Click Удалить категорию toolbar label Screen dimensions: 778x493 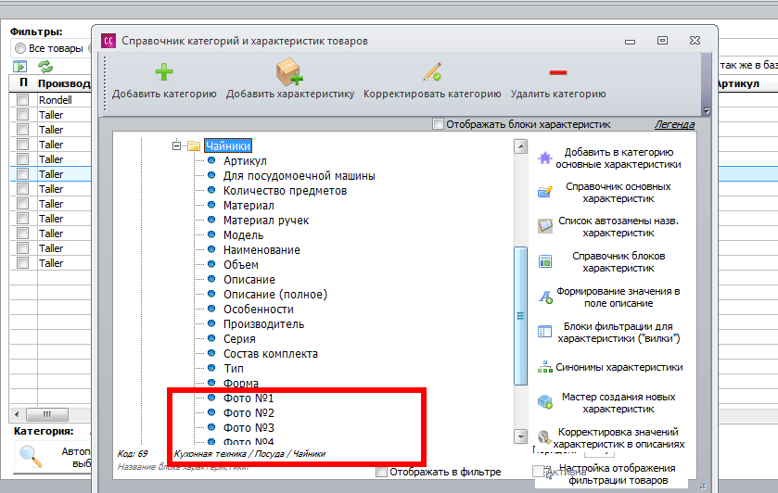(558, 94)
